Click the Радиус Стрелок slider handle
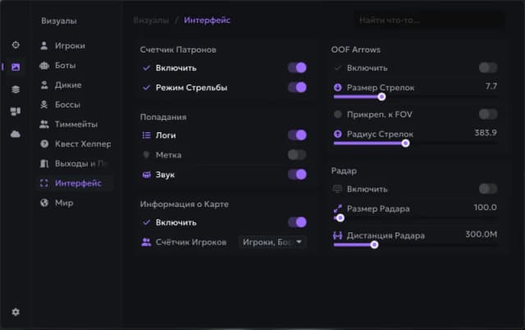525x330 pixels. 405,144
